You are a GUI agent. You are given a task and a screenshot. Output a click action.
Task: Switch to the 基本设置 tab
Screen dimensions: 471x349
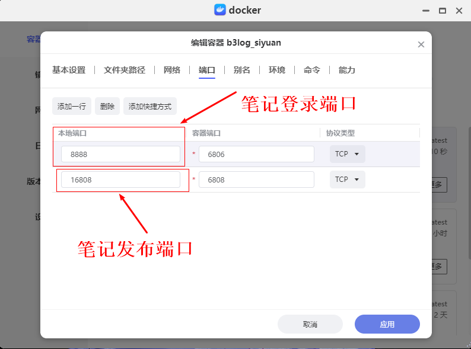(x=69, y=71)
